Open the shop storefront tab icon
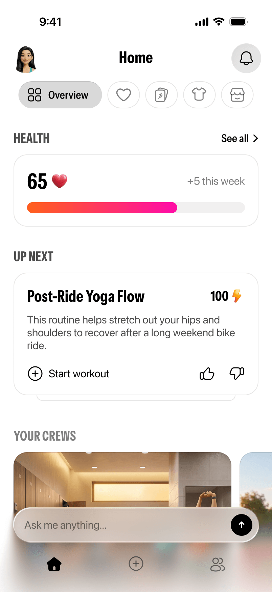Screen dimensions: 272x592 tap(237, 95)
